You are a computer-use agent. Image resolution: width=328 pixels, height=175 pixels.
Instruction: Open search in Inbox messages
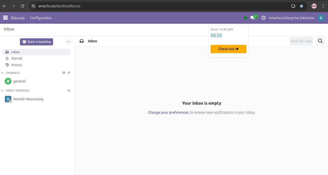click(x=320, y=41)
